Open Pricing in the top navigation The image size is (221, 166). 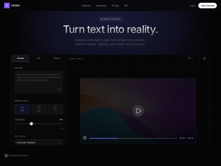coord(115,6)
